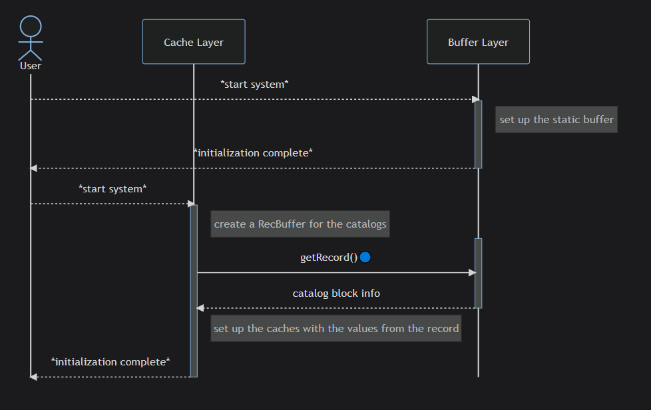
Task: Click the *start system* label above Cache Layer arrow
Action: (112, 189)
